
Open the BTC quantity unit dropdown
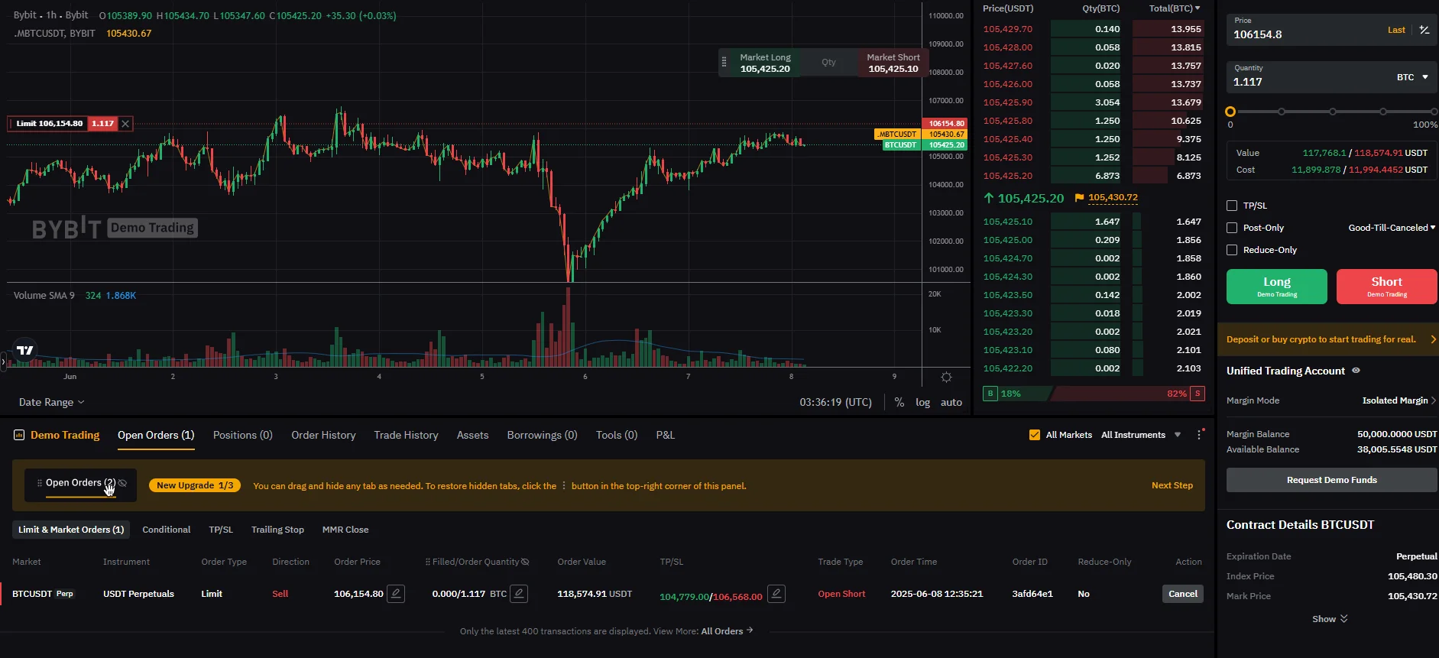coord(1412,77)
